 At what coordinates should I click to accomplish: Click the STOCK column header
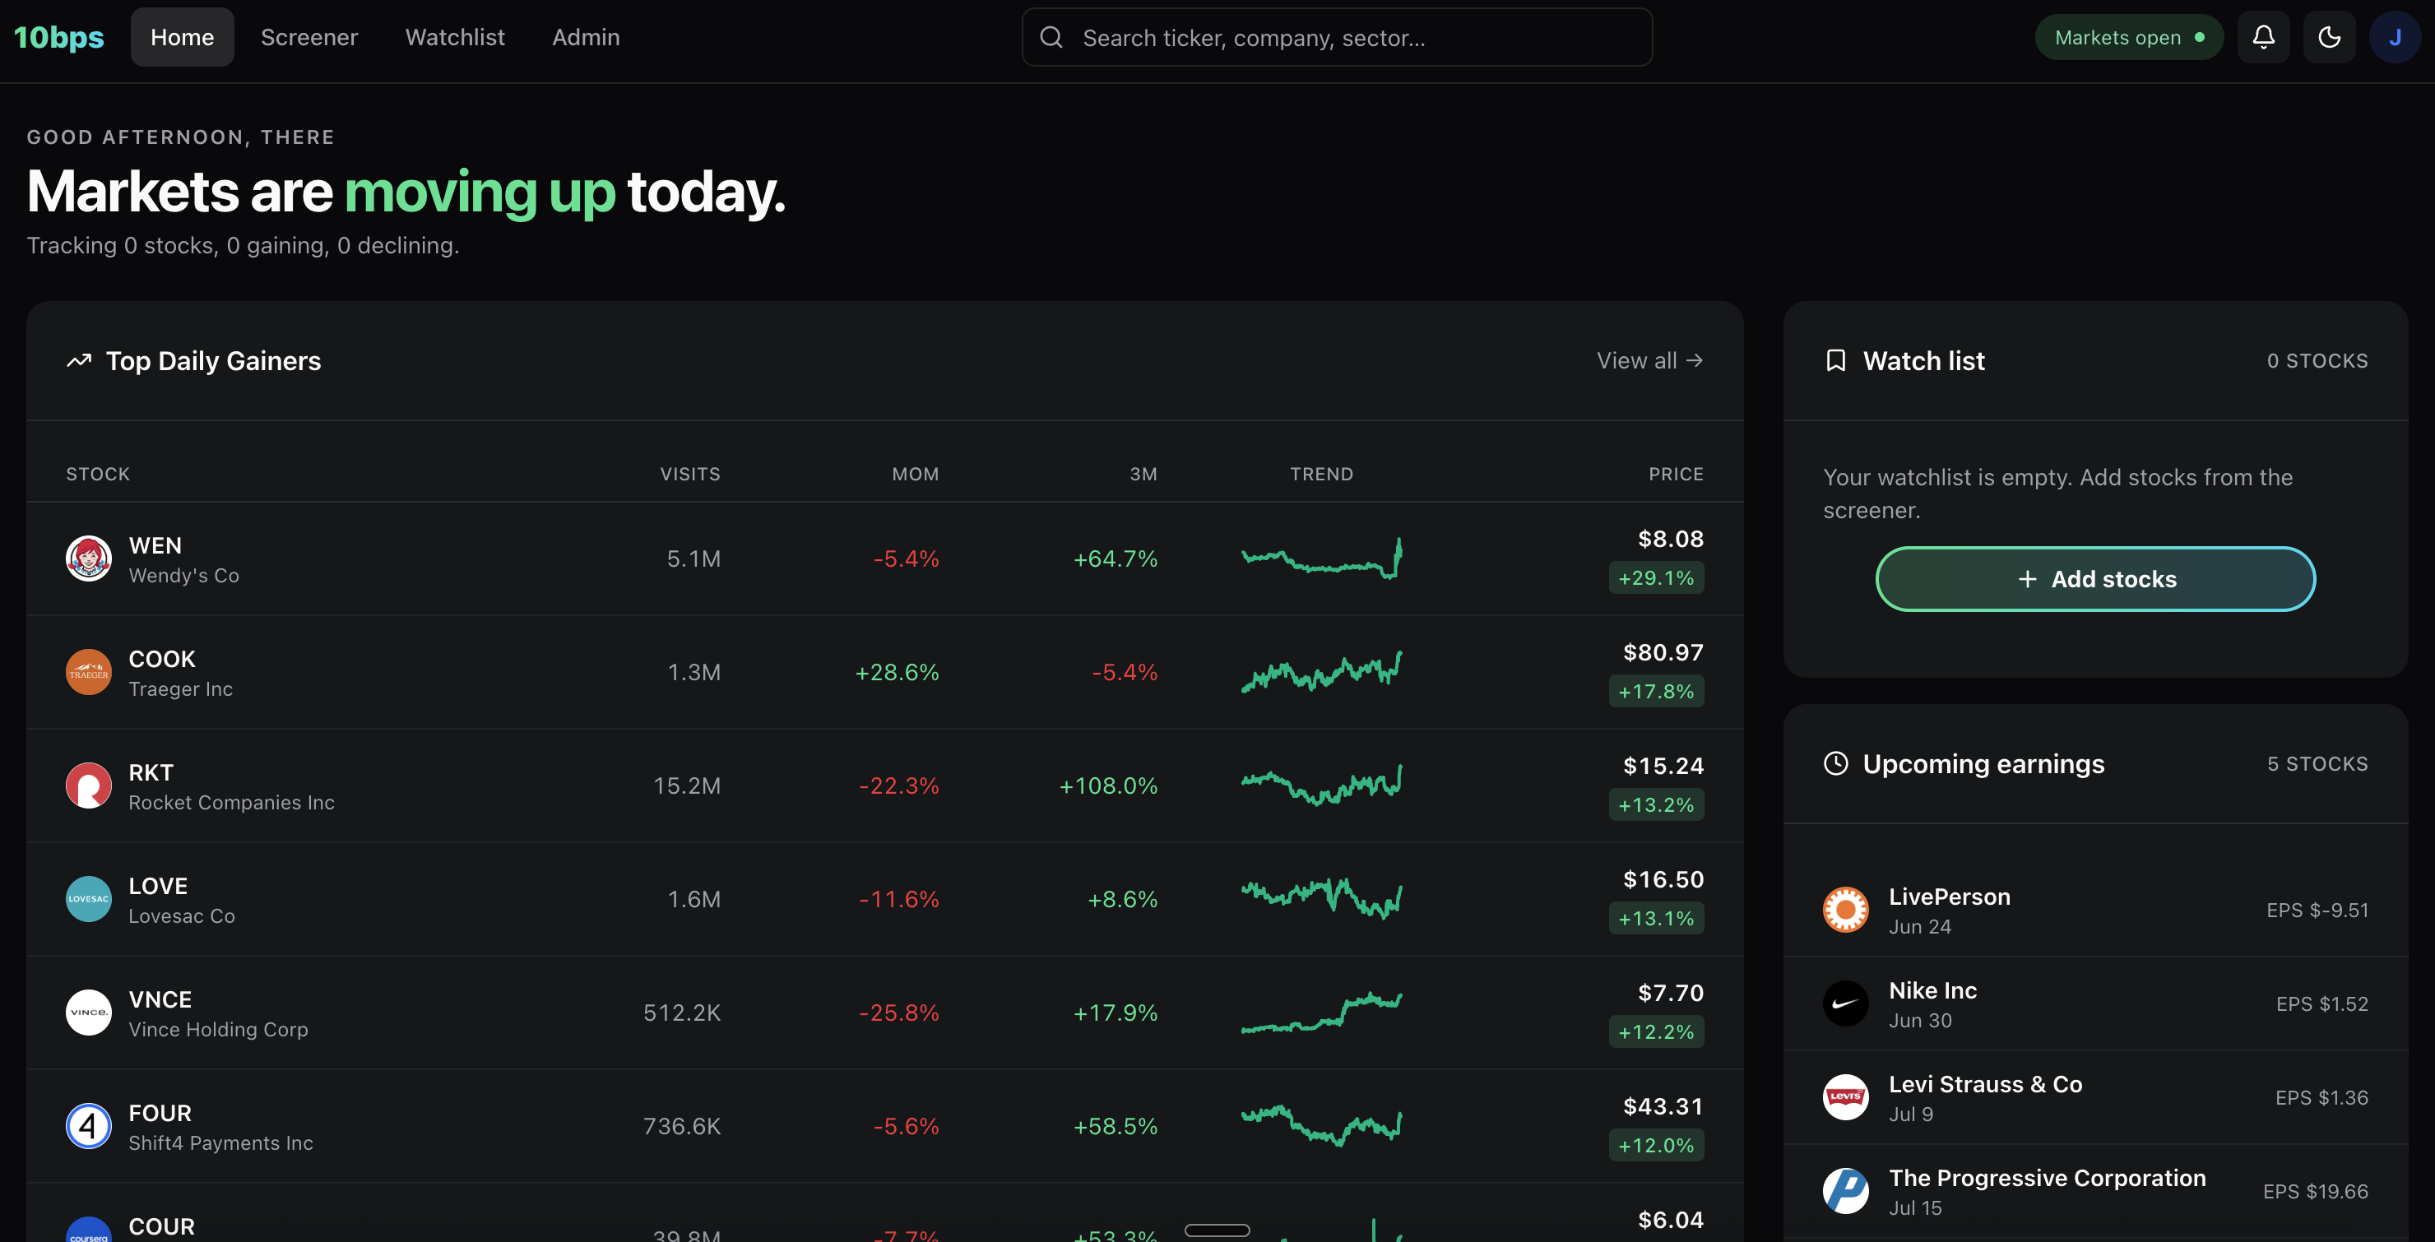pyautogui.click(x=99, y=474)
